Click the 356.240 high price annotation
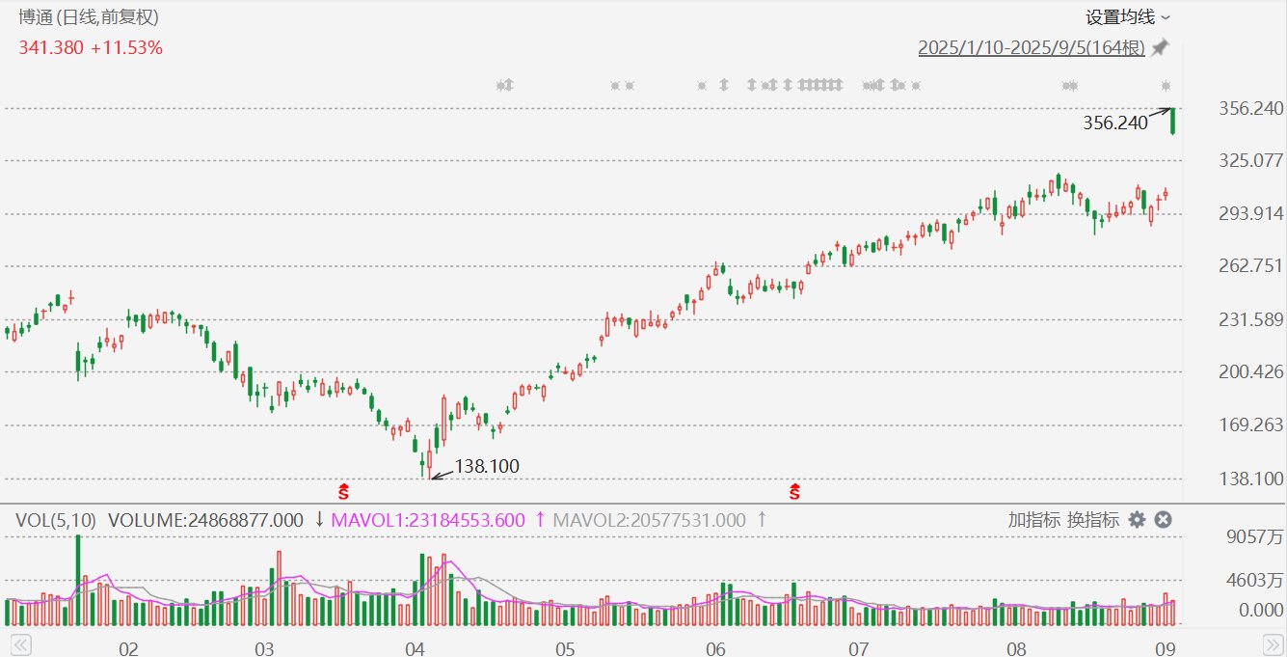The image size is (1287, 657). coord(1115,123)
